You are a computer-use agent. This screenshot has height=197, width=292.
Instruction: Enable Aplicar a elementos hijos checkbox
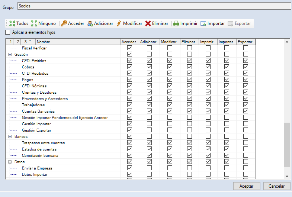point(8,32)
